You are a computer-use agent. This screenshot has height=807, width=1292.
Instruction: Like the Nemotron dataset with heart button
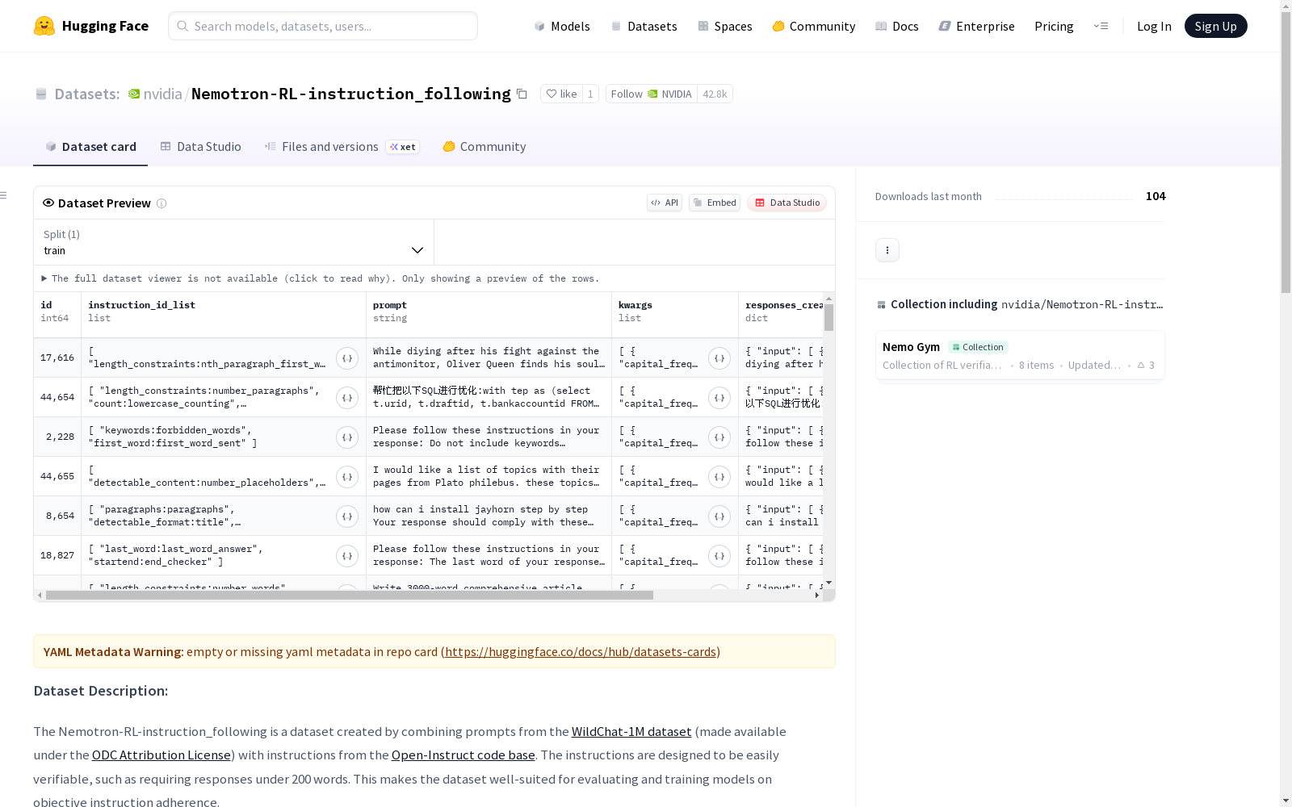click(561, 94)
